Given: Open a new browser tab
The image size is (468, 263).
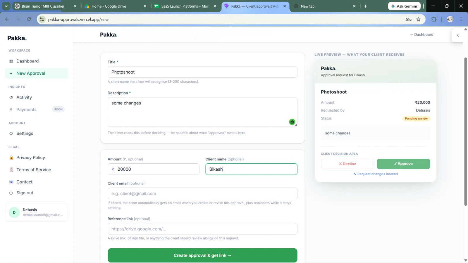Looking at the screenshot, I should [x=365, y=6].
